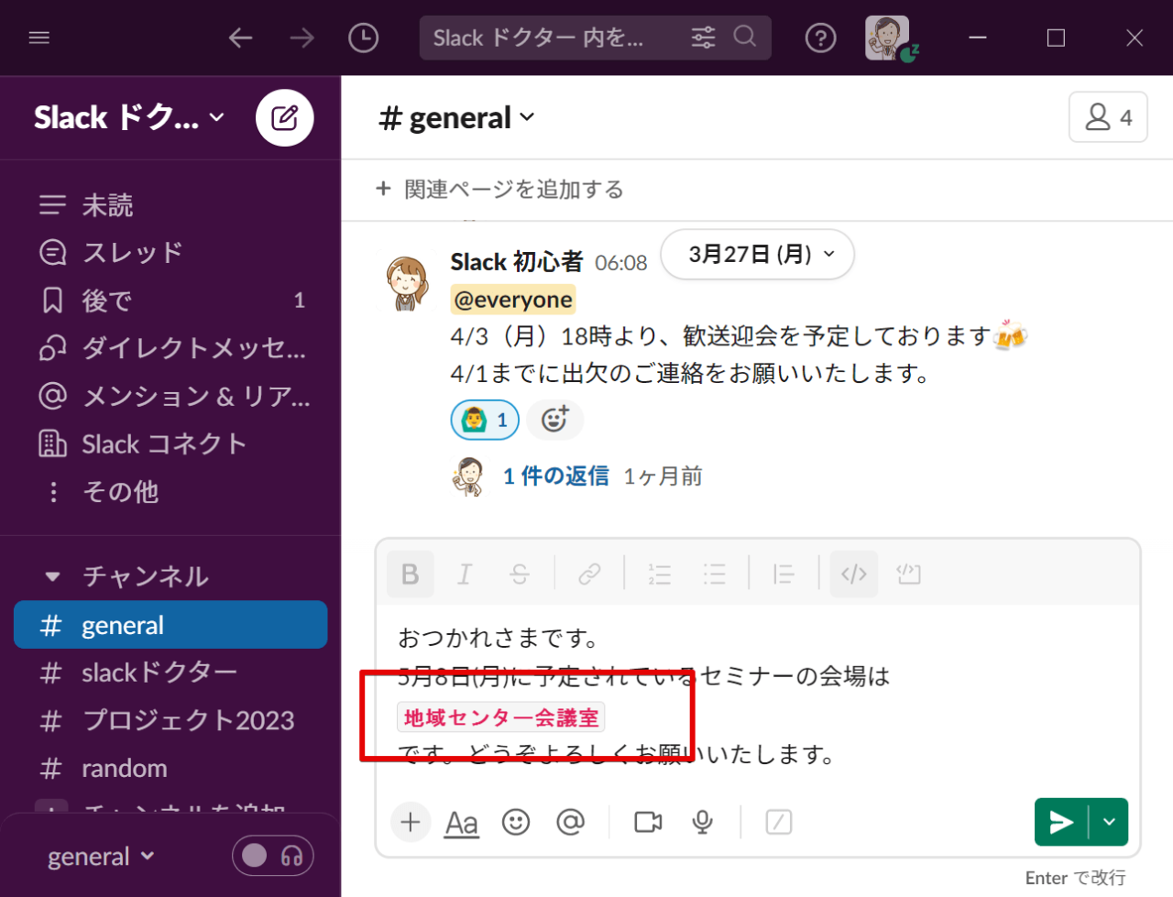Open the user profile avatar
Image resolution: width=1173 pixels, height=897 pixels.
point(887,38)
